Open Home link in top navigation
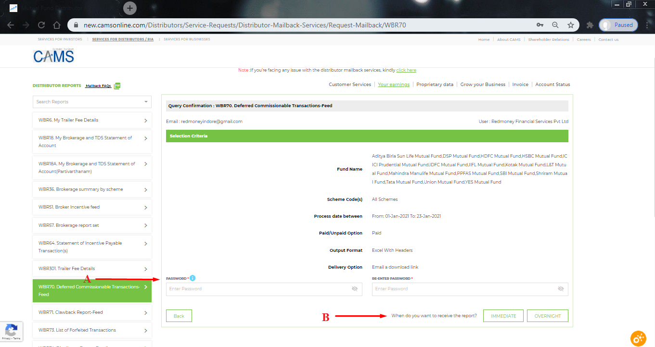 484,39
